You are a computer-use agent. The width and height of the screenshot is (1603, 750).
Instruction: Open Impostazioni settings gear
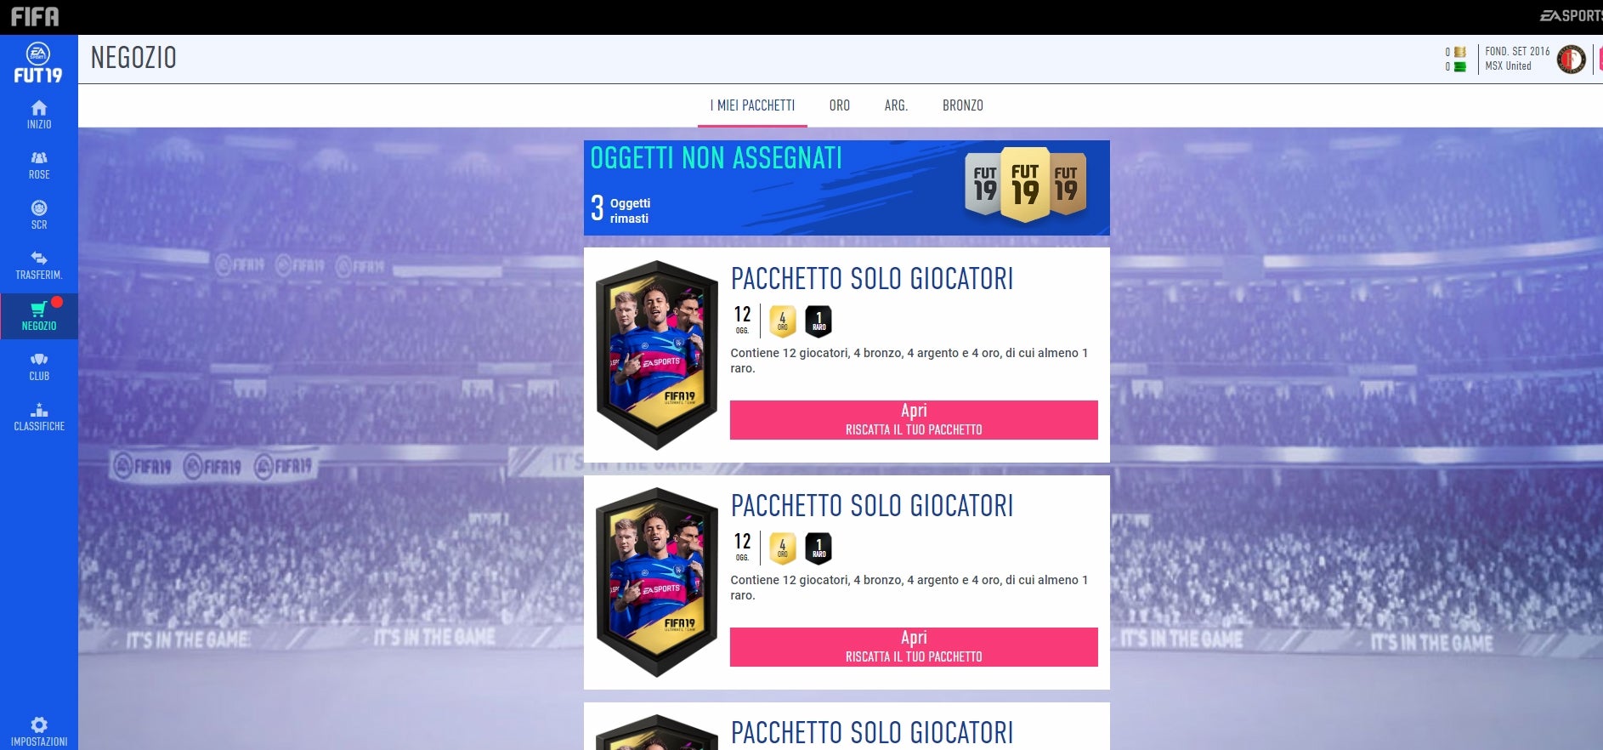(x=39, y=731)
